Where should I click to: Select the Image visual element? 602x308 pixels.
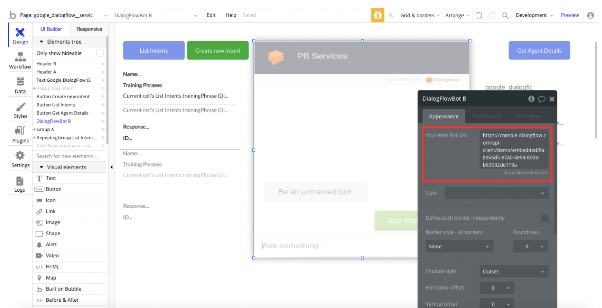[x=69, y=222]
